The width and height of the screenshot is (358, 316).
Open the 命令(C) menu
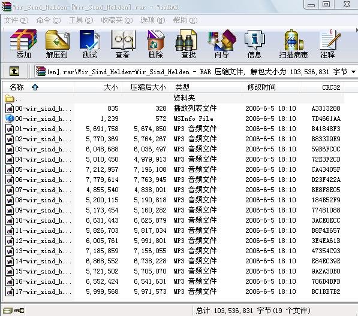[x=49, y=20]
